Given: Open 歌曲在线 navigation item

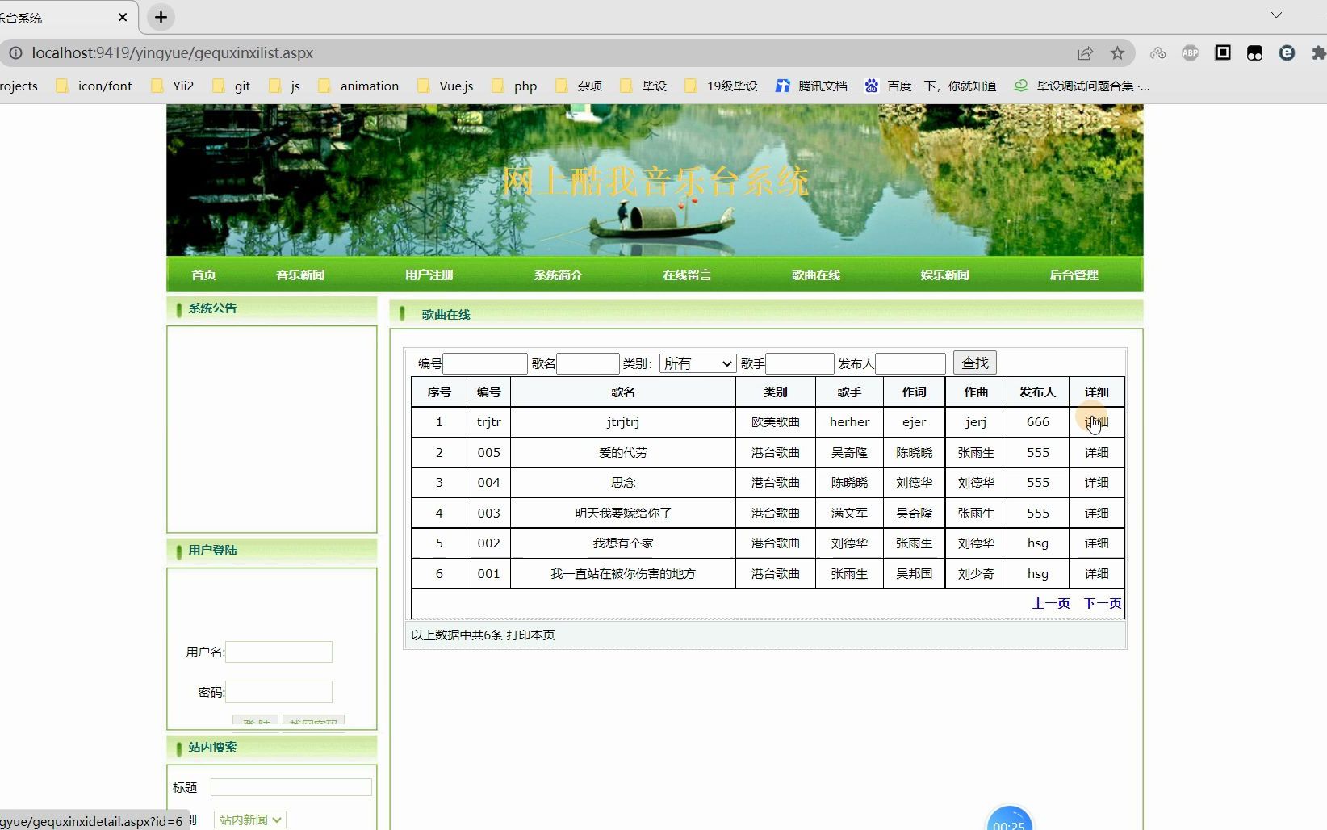Looking at the screenshot, I should [x=816, y=275].
